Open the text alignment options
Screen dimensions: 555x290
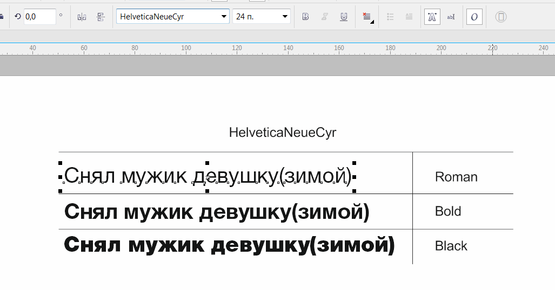coord(367,17)
